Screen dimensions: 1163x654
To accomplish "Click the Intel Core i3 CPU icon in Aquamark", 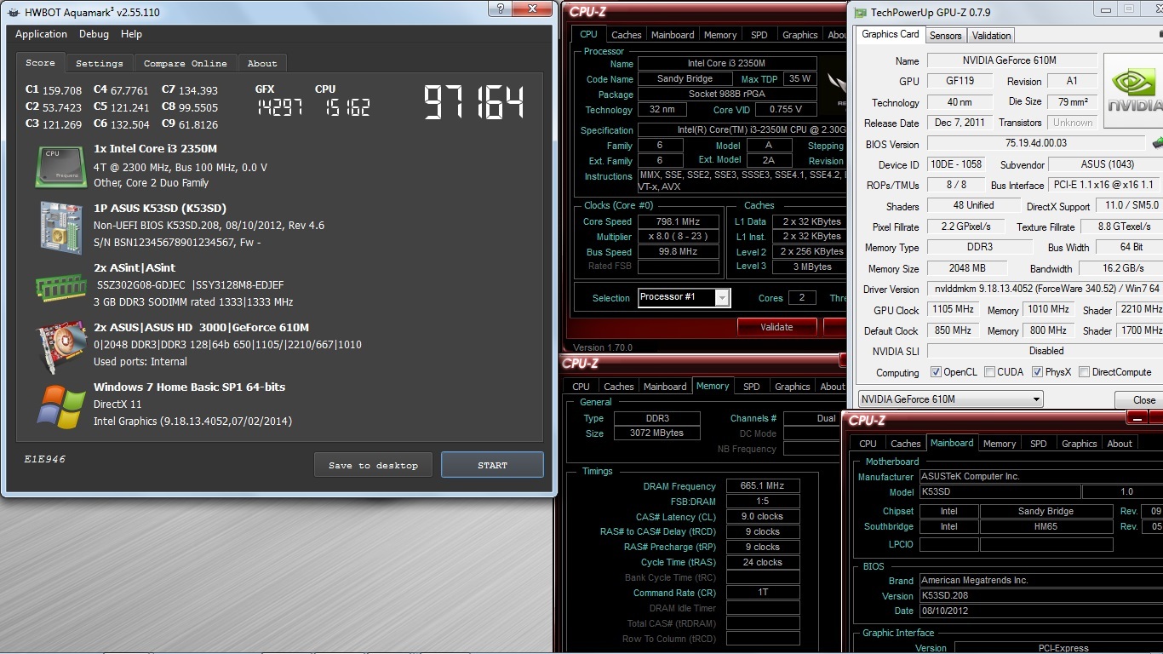I will (x=60, y=166).
